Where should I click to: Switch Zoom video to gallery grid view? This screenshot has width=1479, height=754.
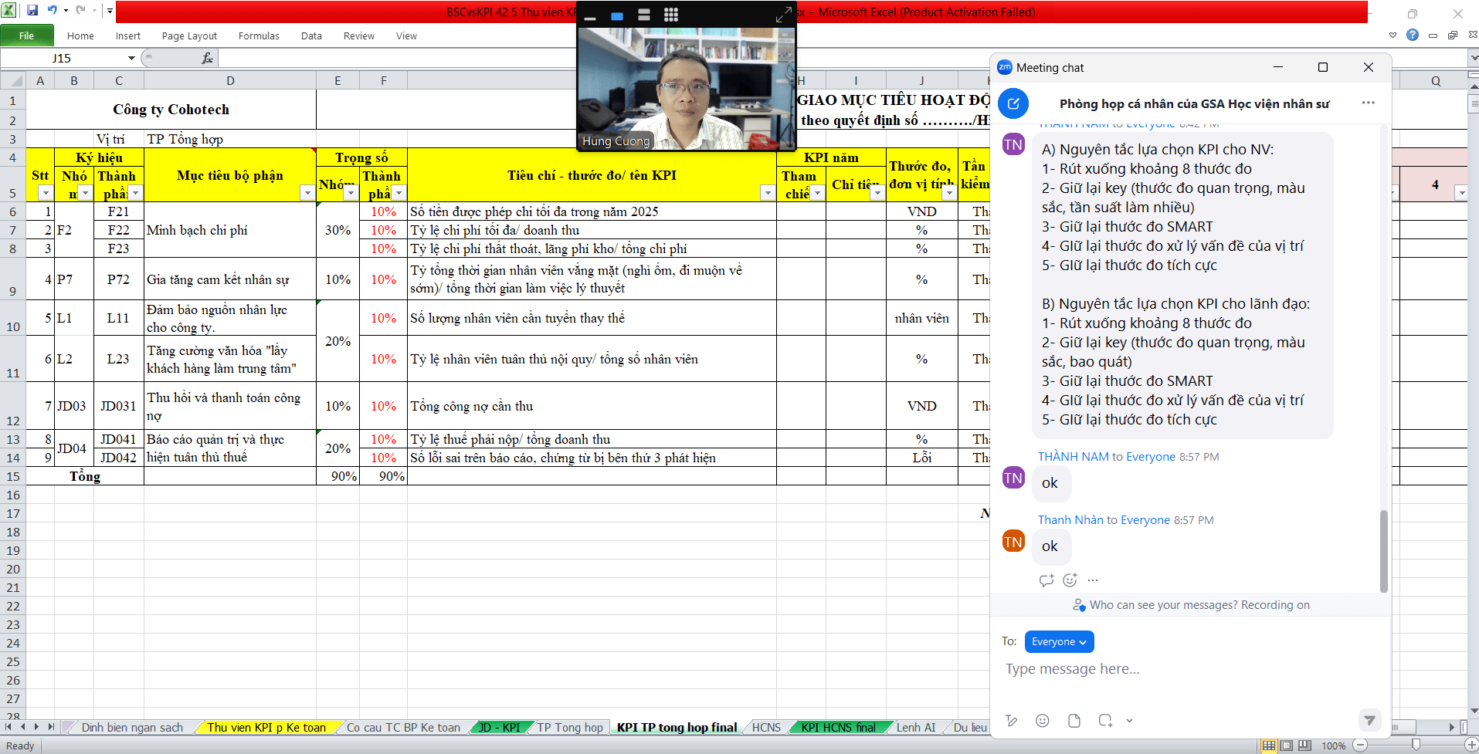point(671,15)
